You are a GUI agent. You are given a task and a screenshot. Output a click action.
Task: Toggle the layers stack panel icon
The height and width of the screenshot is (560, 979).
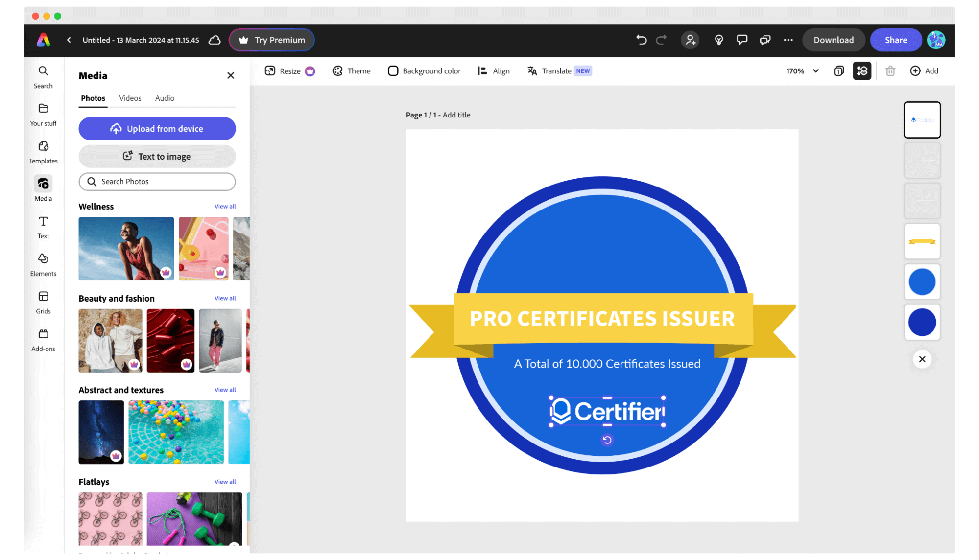click(x=862, y=71)
